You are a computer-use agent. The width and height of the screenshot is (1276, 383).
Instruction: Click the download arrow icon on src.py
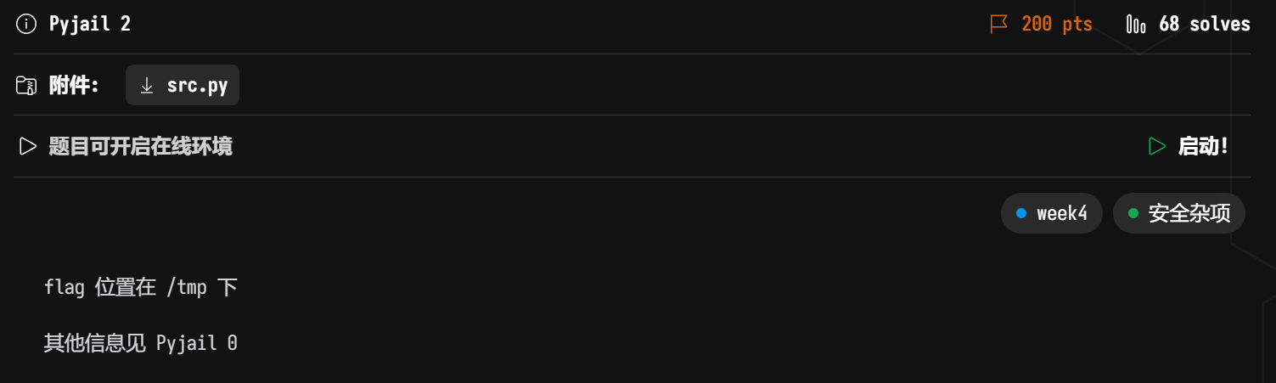click(147, 85)
